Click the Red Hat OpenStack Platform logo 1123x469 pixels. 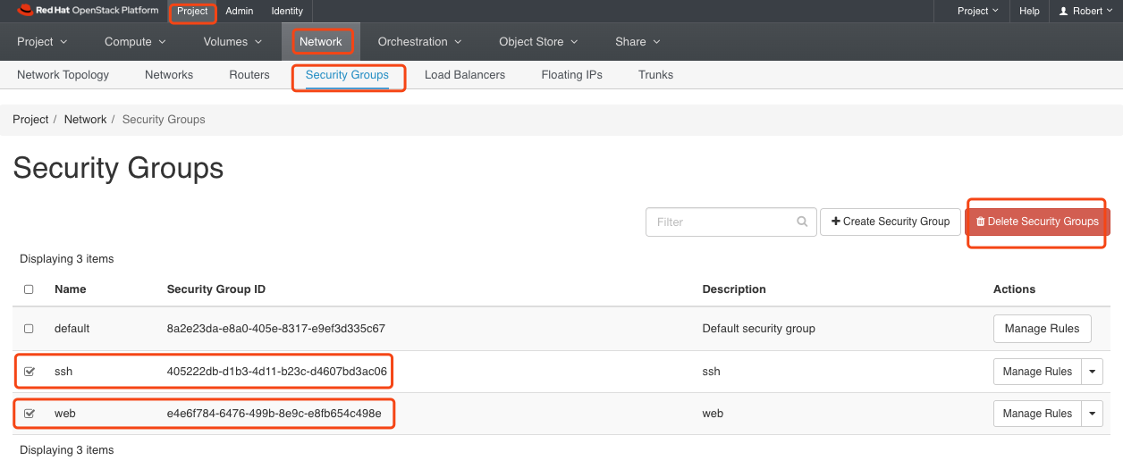click(x=88, y=11)
